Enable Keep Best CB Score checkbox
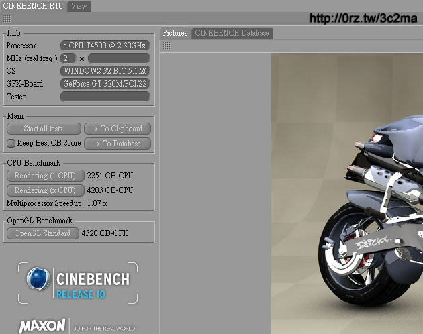423x334 pixels. click(x=11, y=143)
